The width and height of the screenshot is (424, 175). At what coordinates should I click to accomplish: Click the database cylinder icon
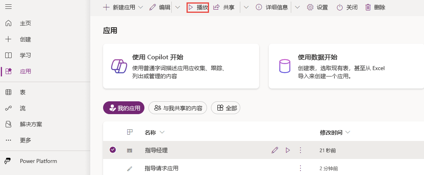point(284,66)
